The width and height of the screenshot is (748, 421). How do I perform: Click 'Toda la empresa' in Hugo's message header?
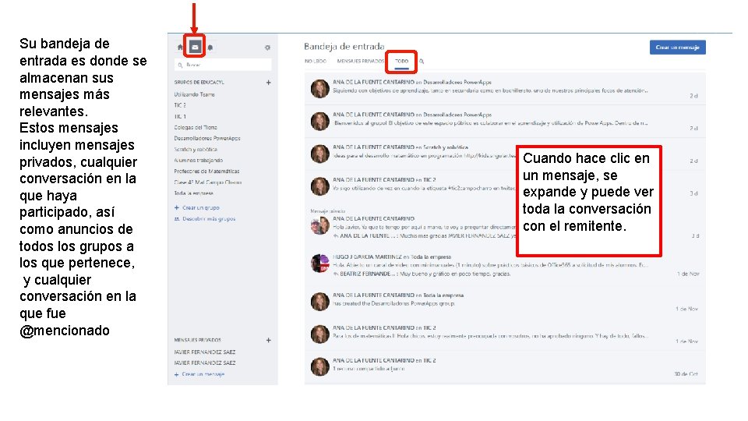430,256
